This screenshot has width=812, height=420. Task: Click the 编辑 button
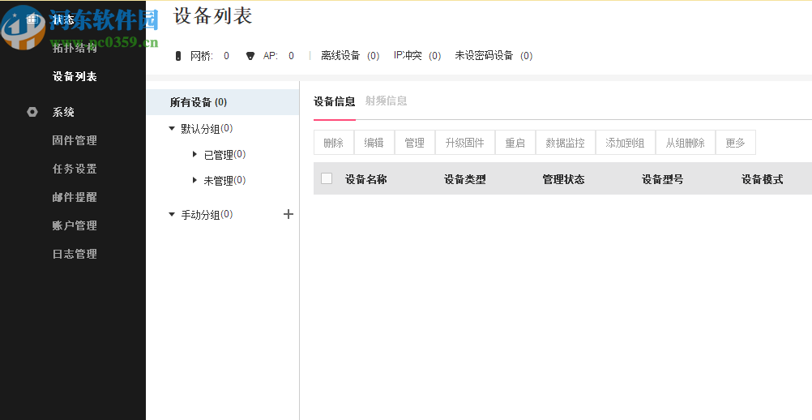(374, 143)
